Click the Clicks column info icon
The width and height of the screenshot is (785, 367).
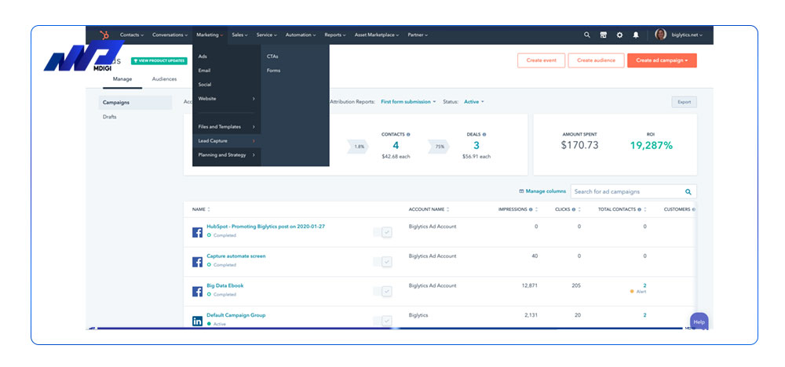(x=574, y=209)
